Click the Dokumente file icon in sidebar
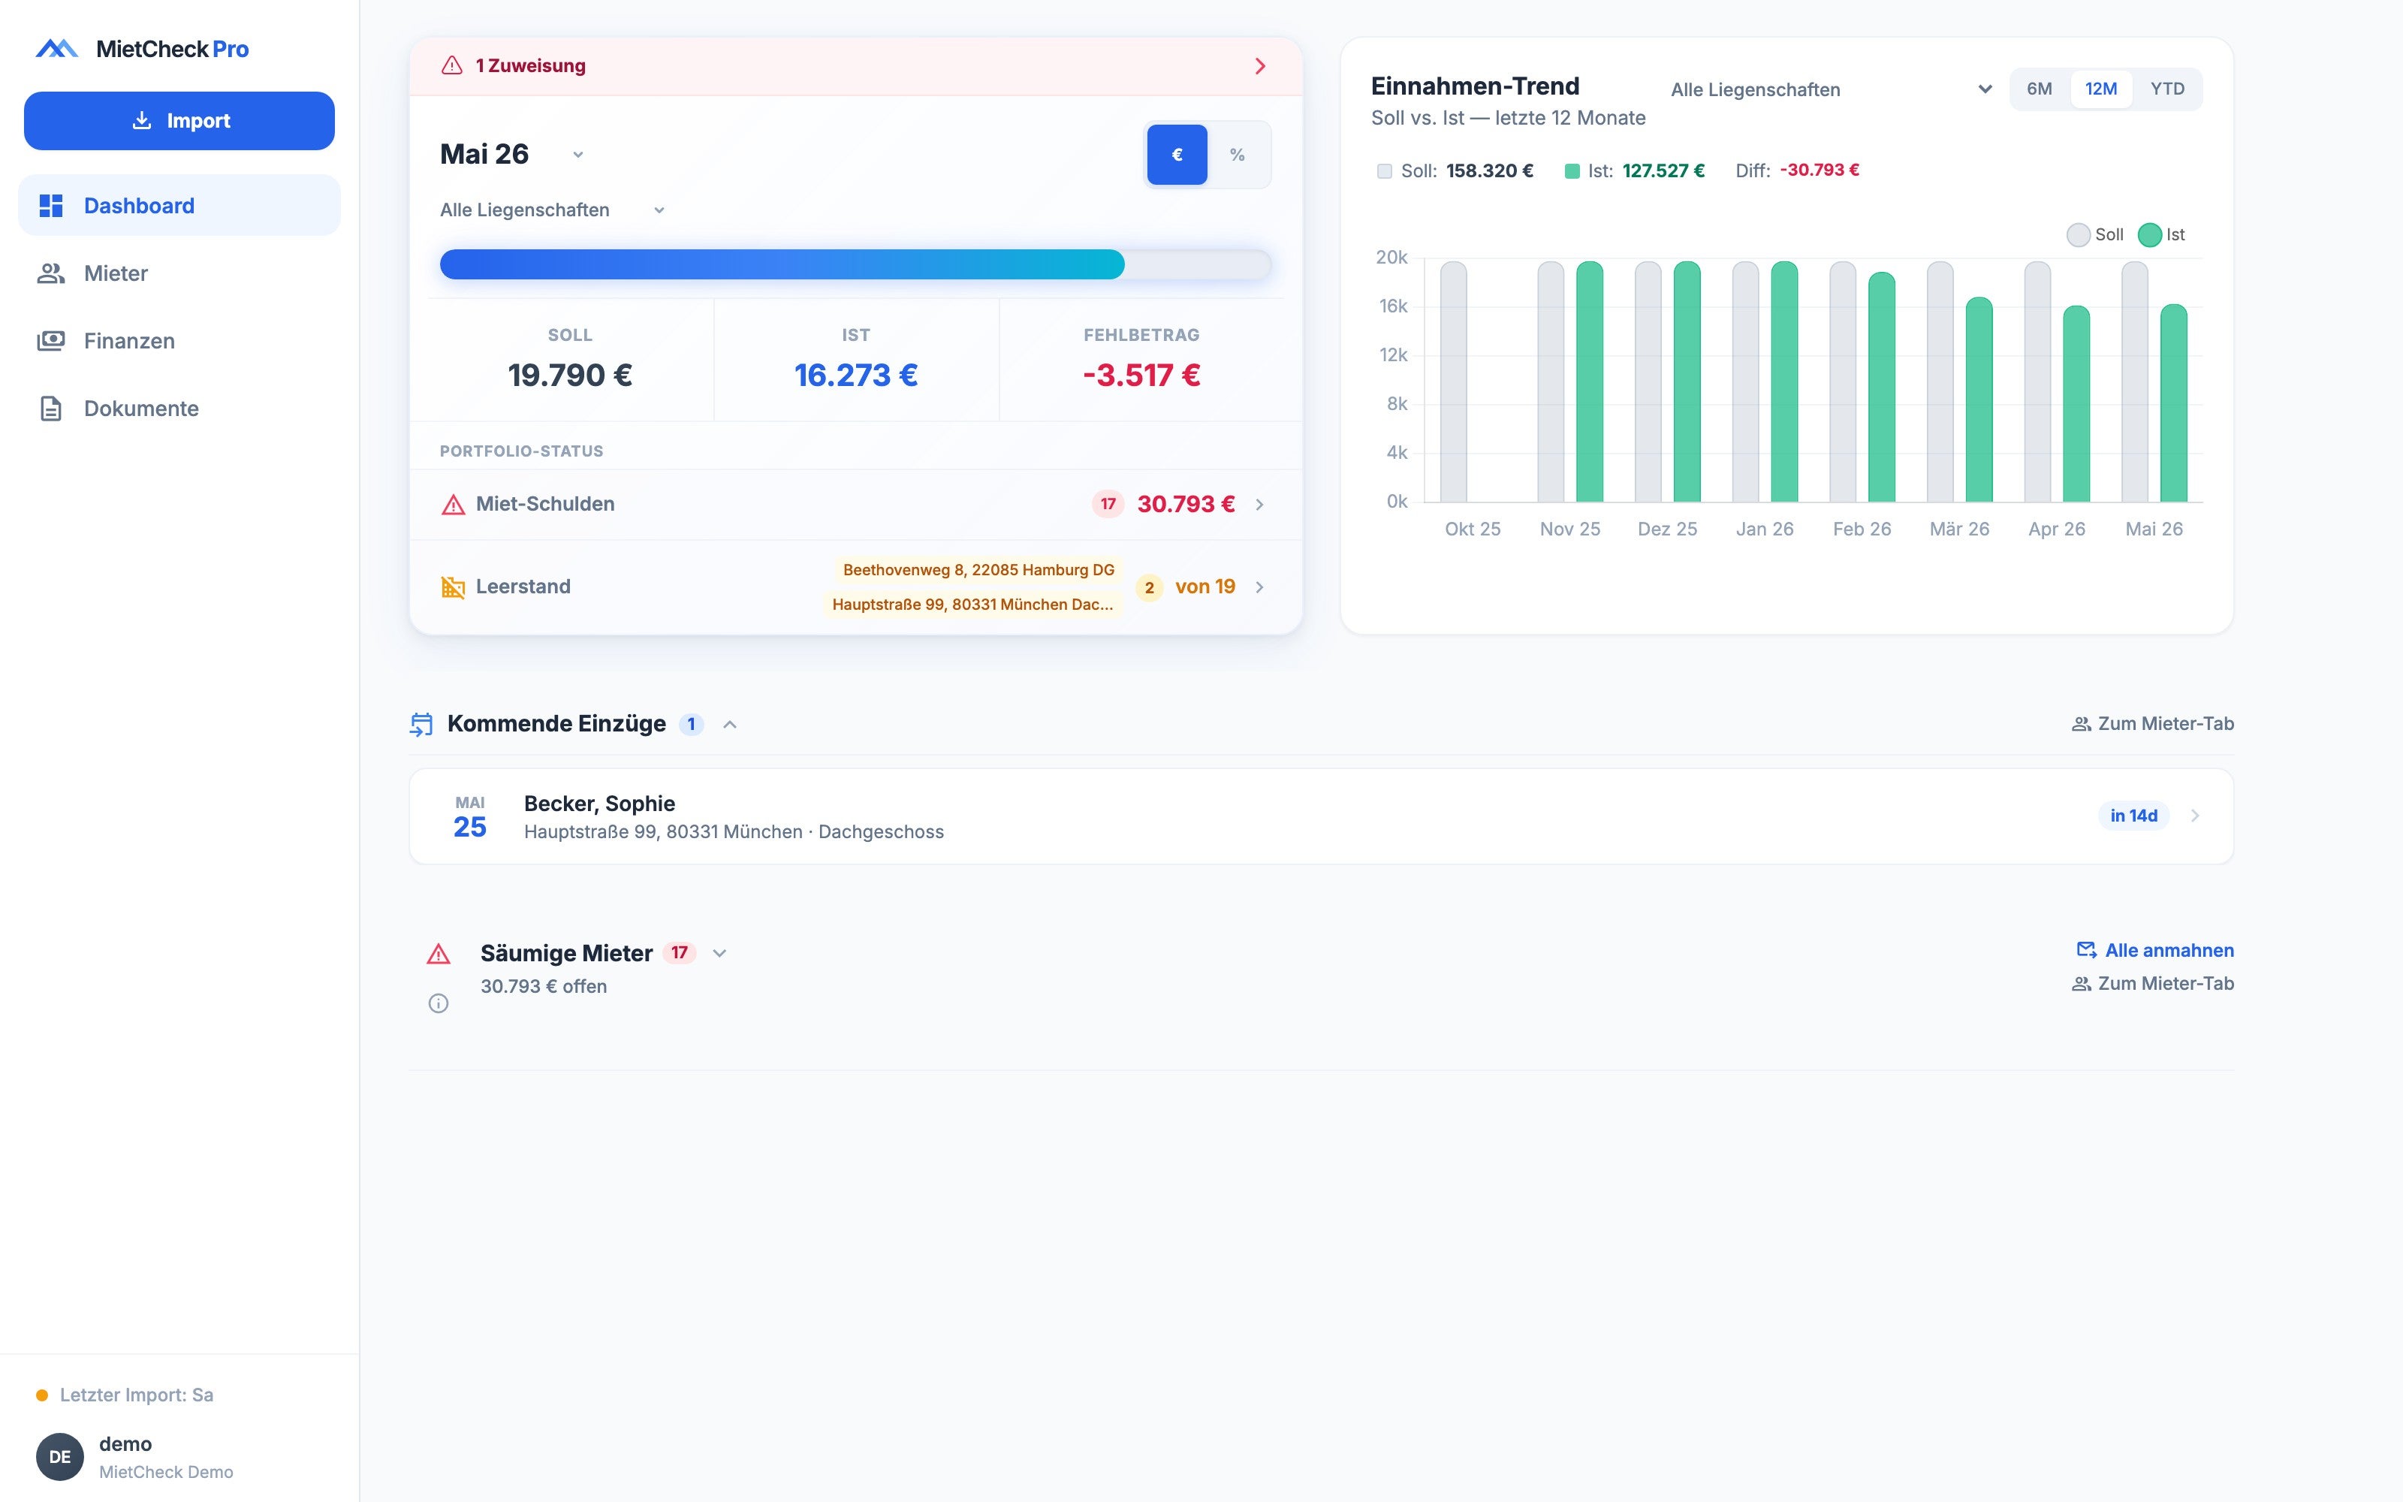This screenshot has width=2403, height=1502. [50, 409]
